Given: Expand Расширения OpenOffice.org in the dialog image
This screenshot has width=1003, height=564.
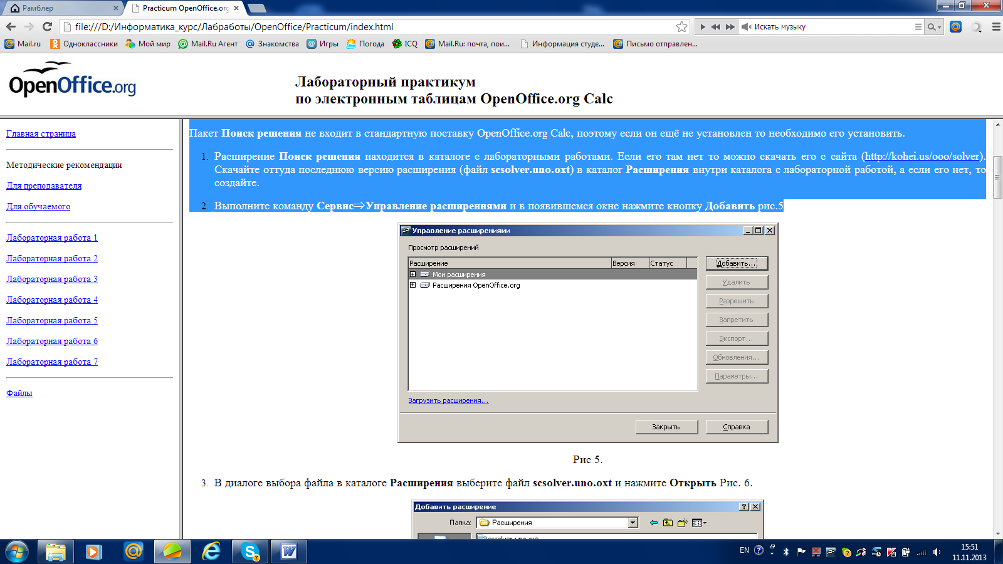Looking at the screenshot, I should [412, 285].
